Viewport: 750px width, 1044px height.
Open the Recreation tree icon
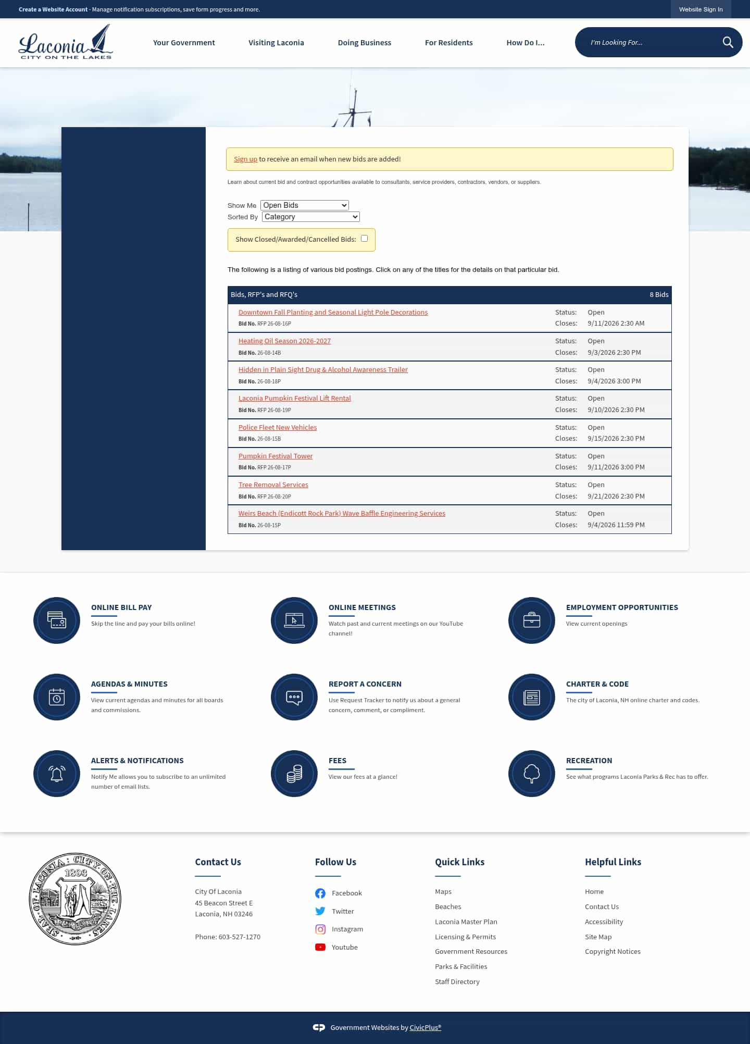click(x=532, y=773)
